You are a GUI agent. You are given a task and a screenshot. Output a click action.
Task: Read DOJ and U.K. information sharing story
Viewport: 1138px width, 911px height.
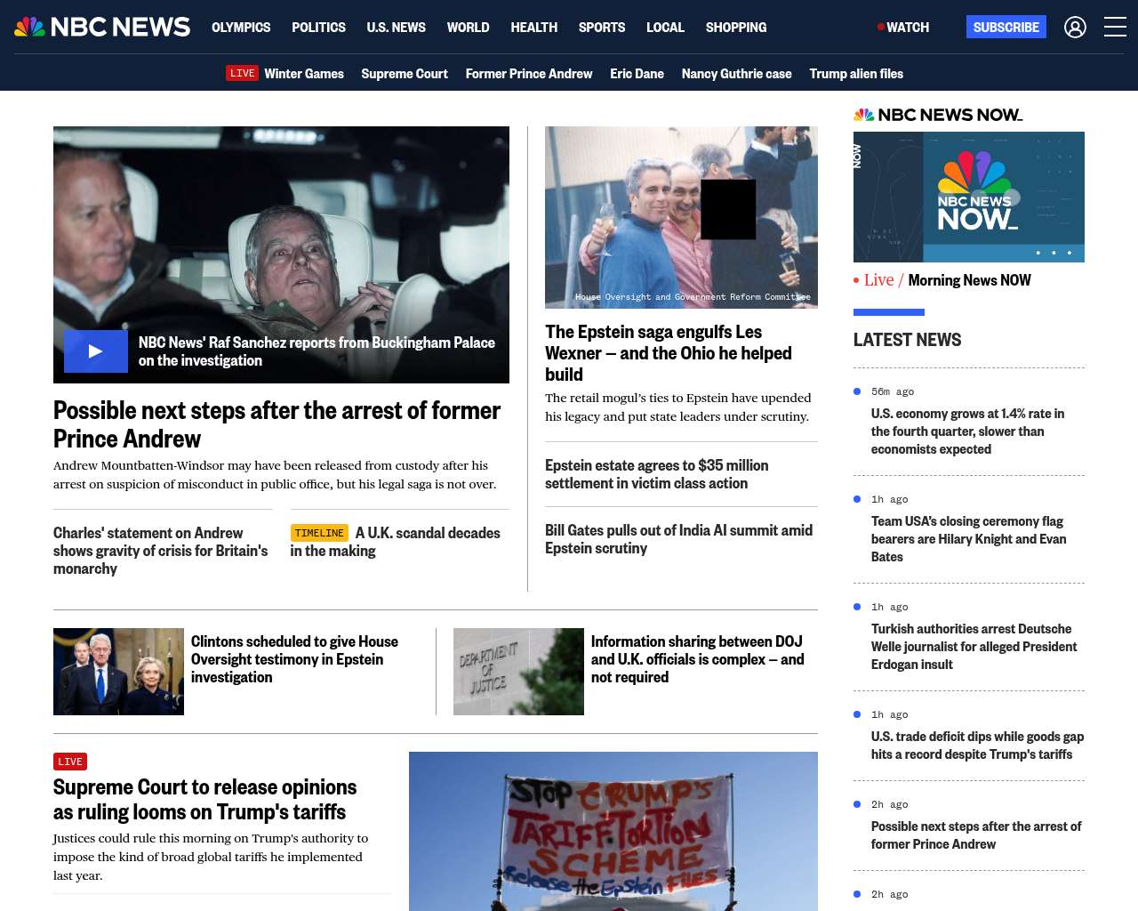pos(698,659)
